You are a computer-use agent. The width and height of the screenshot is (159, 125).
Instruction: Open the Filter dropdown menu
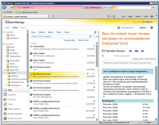tap(59, 32)
